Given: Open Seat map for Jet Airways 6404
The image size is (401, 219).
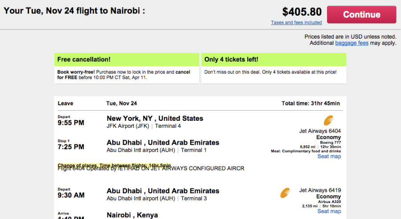Looking at the screenshot, I should (329, 156).
